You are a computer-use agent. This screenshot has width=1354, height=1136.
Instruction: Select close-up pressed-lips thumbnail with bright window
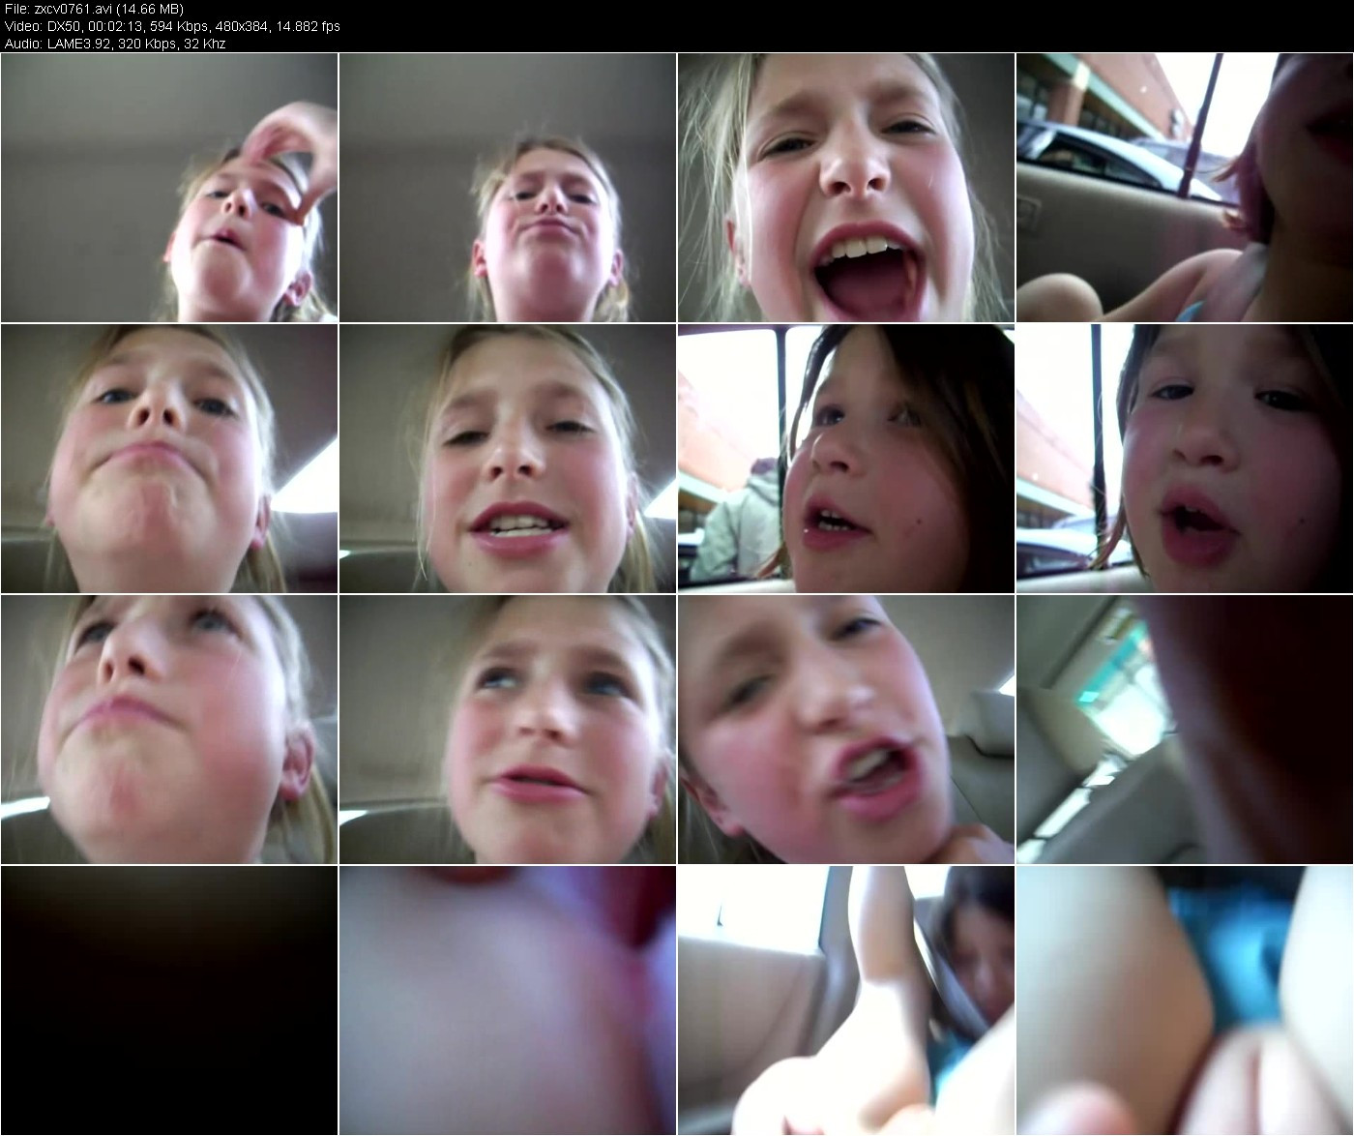coord(169,459)
